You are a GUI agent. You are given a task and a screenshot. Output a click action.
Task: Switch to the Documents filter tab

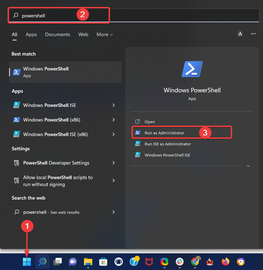click(x=58, y=34)
